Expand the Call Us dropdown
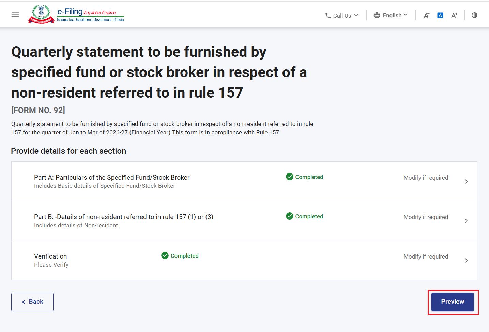Viewport: 489px width, 332px height. click(342, 16)
